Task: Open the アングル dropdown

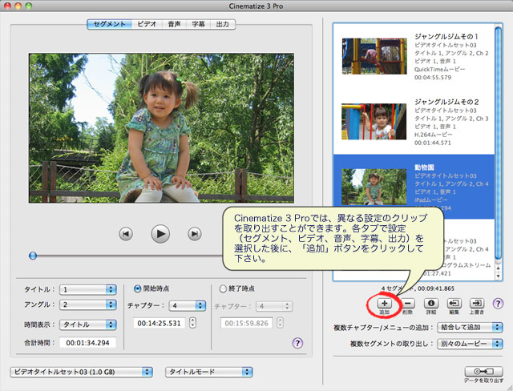Action: tap(87, 305)
